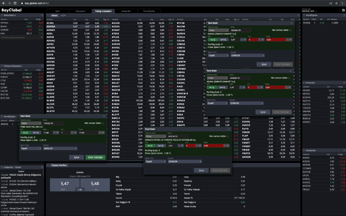Increase Lot with plus in AVTUR order
This screenshot has width=346, height=216.
pos(200,146)
